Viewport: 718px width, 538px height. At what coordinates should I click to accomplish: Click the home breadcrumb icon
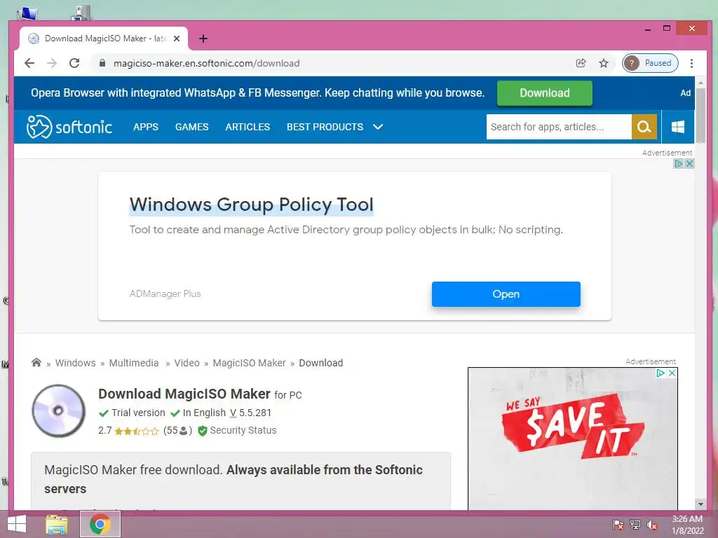click(36, 362)
